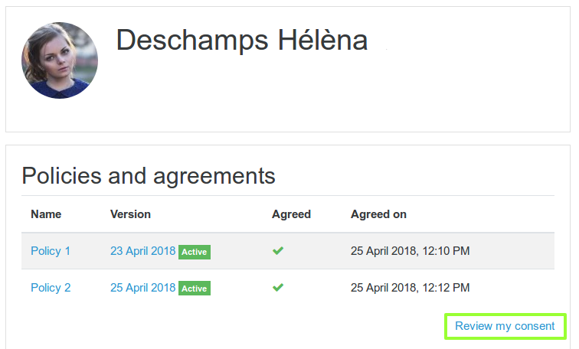Select the Policy 1 table row

pos(288,251)
